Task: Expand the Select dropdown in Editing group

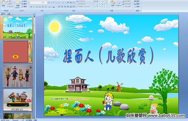Action: tap(138, 7)
